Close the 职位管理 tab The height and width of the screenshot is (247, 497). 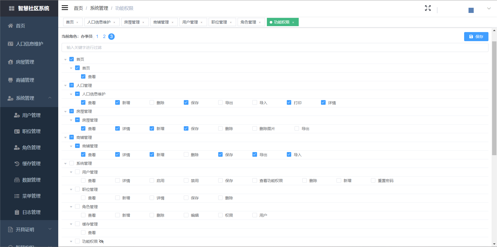point(231,23)
